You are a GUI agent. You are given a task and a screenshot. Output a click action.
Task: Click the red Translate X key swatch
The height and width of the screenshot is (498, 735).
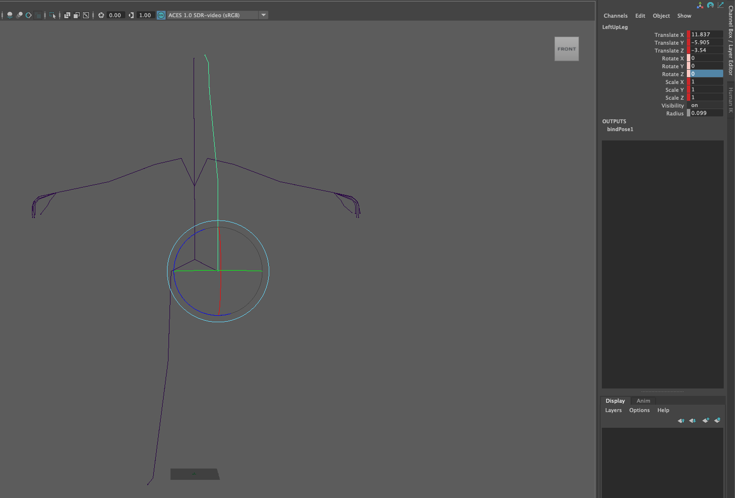point(688,35)
